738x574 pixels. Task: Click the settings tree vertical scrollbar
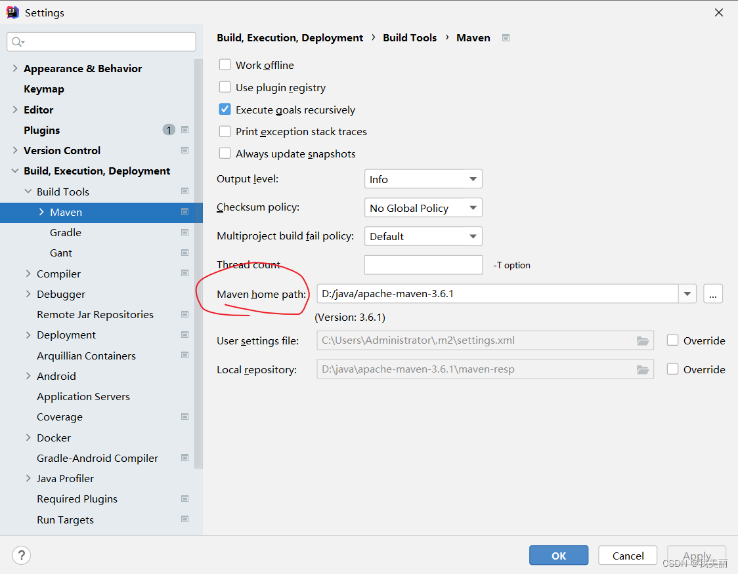click(198, 263)
